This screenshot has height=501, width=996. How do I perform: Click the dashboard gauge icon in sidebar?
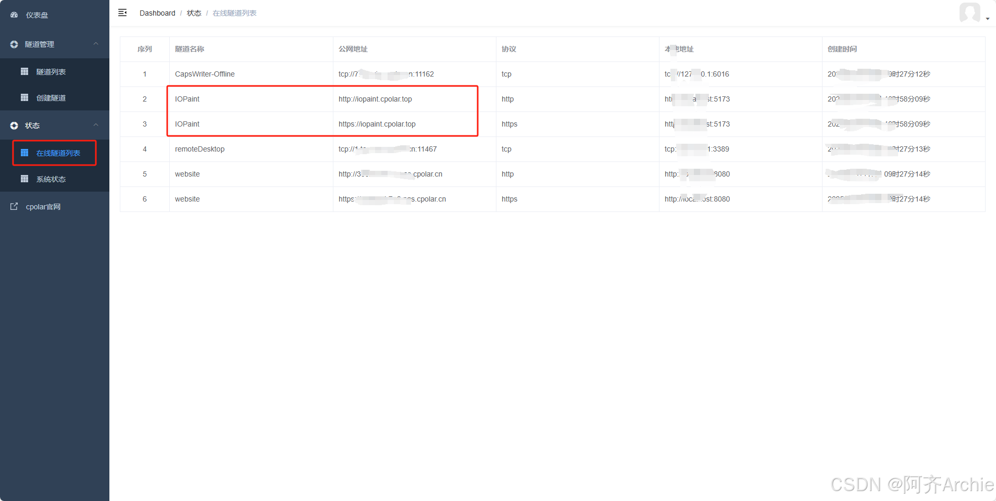(x=14, y=15)
